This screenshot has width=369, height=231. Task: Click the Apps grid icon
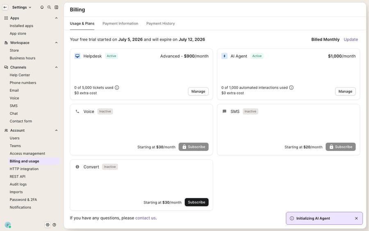click(x=6, y=18)
